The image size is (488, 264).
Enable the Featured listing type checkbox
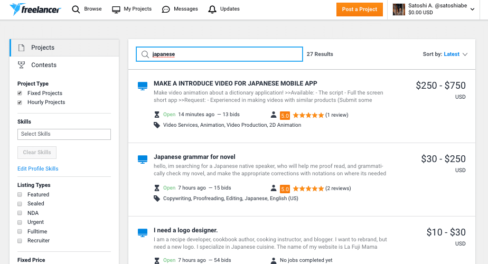coord(20,195)
